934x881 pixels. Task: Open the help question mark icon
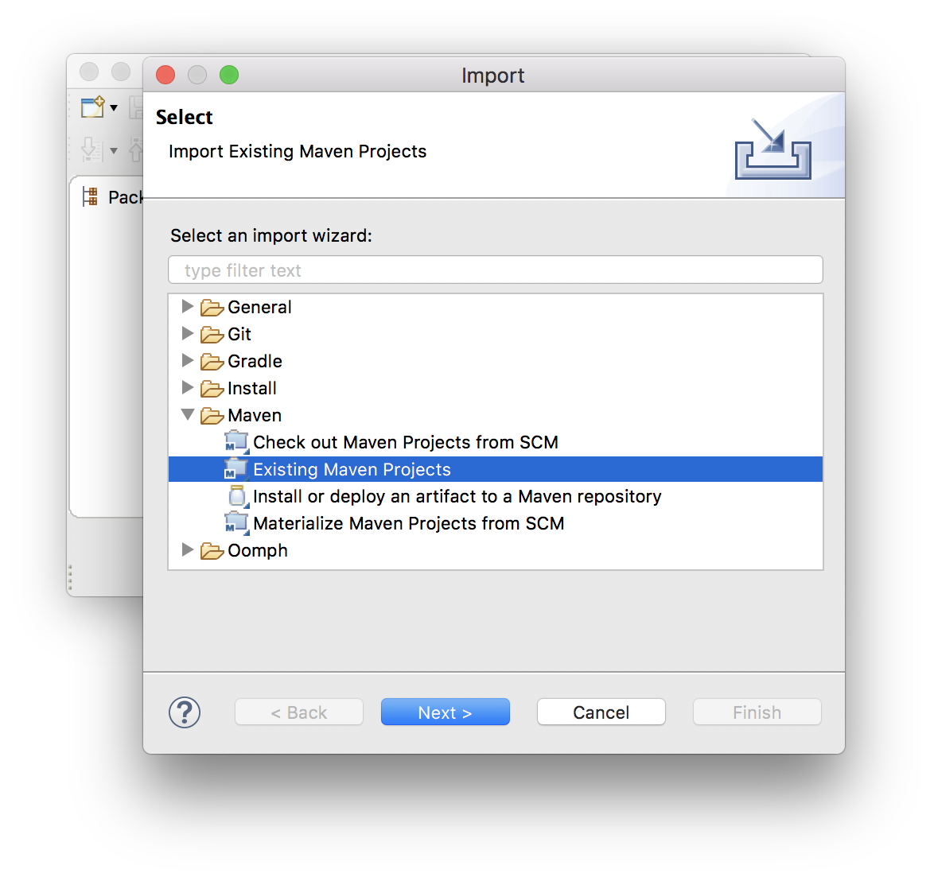185,712
